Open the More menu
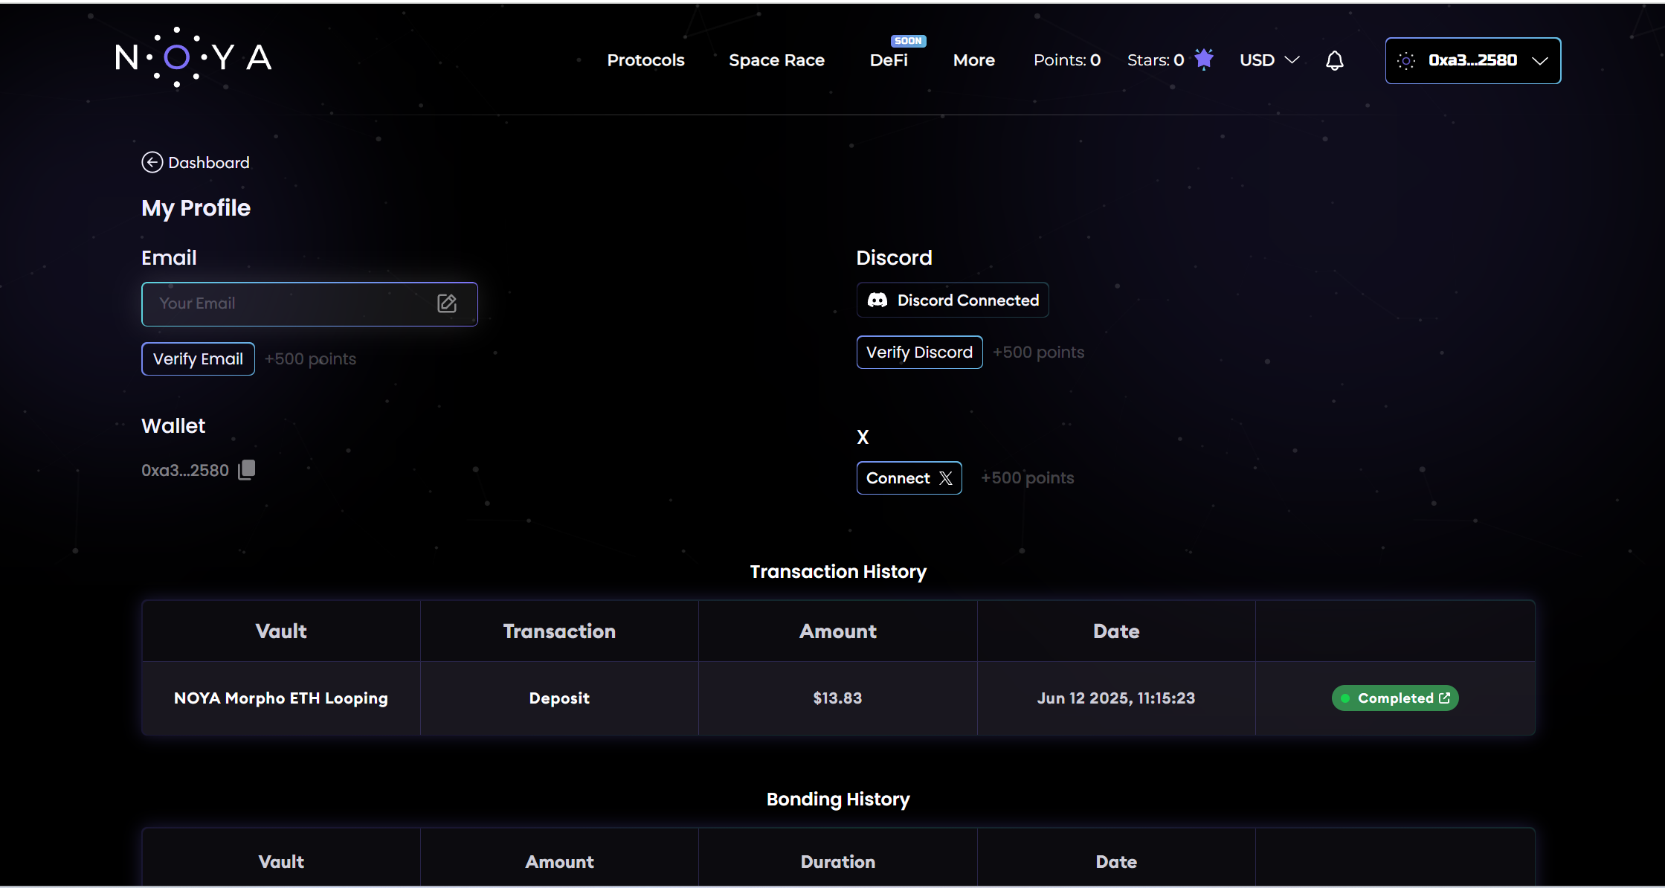This screenshot has height=888, width=1665. [973, 60]
